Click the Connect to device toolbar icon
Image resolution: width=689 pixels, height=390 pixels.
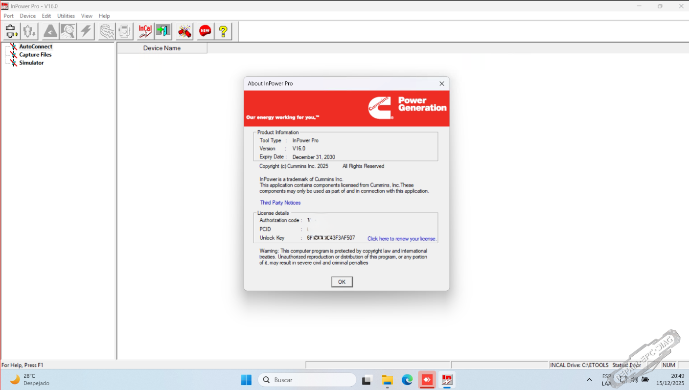click(x=11, y=31)
